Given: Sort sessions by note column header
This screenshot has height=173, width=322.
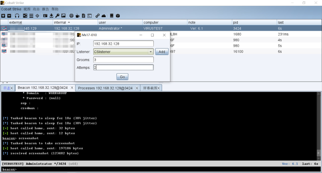Looking at the screenshot, I should [210, 22].
